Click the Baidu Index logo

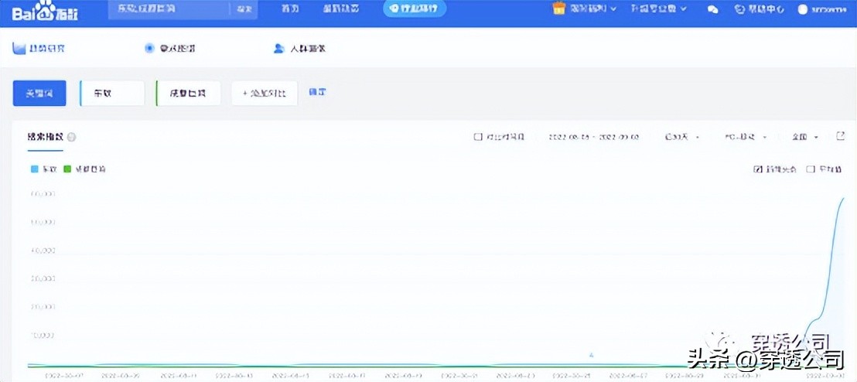click(46, 12)
